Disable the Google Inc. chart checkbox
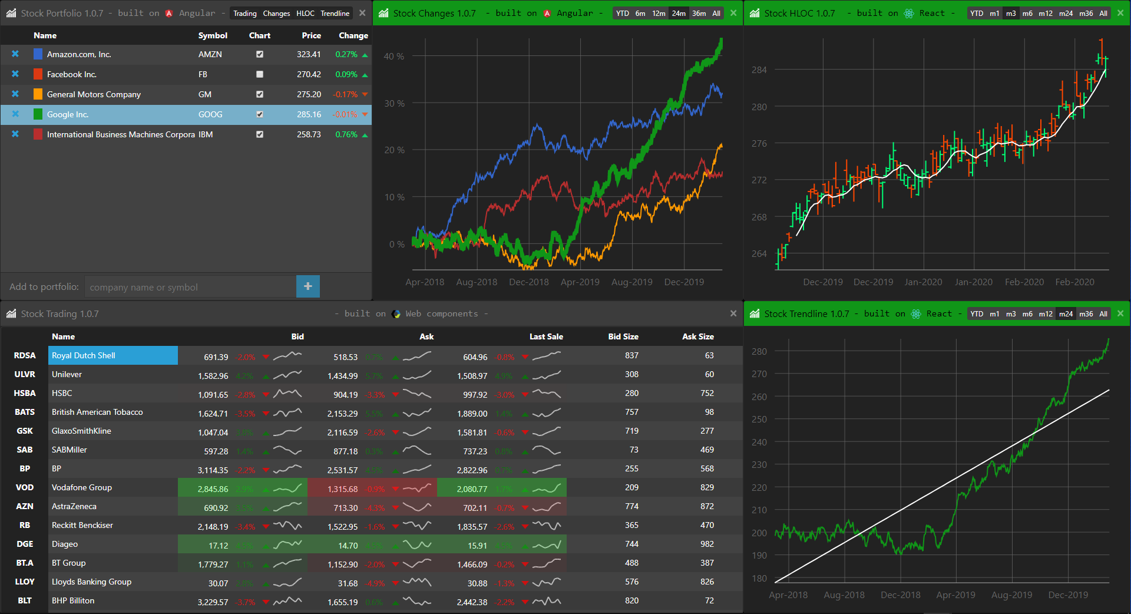Image resolution: width=1131 pixels, height=614 pixels. coord(259,114)
